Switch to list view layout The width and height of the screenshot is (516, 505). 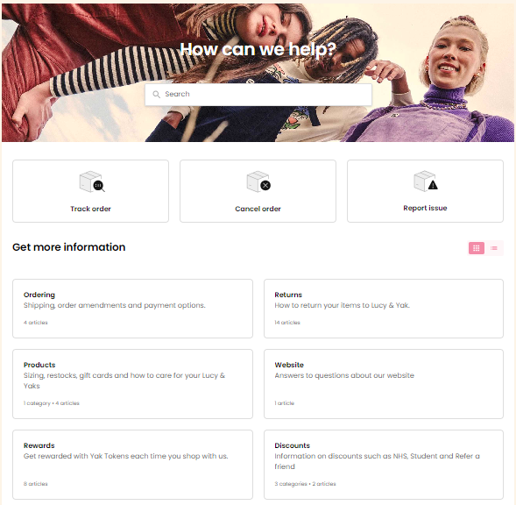[x=494, y=248]
